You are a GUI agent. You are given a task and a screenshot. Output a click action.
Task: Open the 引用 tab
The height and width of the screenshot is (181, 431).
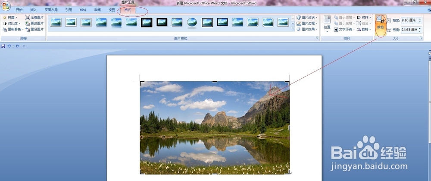(69, 10)
